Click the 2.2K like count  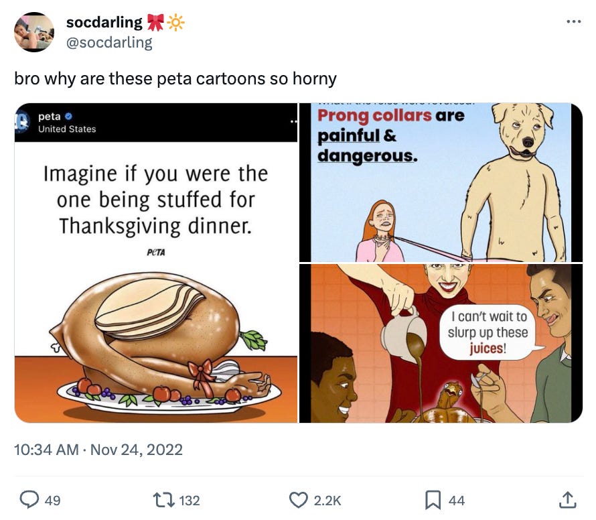[x=326, y=499]
